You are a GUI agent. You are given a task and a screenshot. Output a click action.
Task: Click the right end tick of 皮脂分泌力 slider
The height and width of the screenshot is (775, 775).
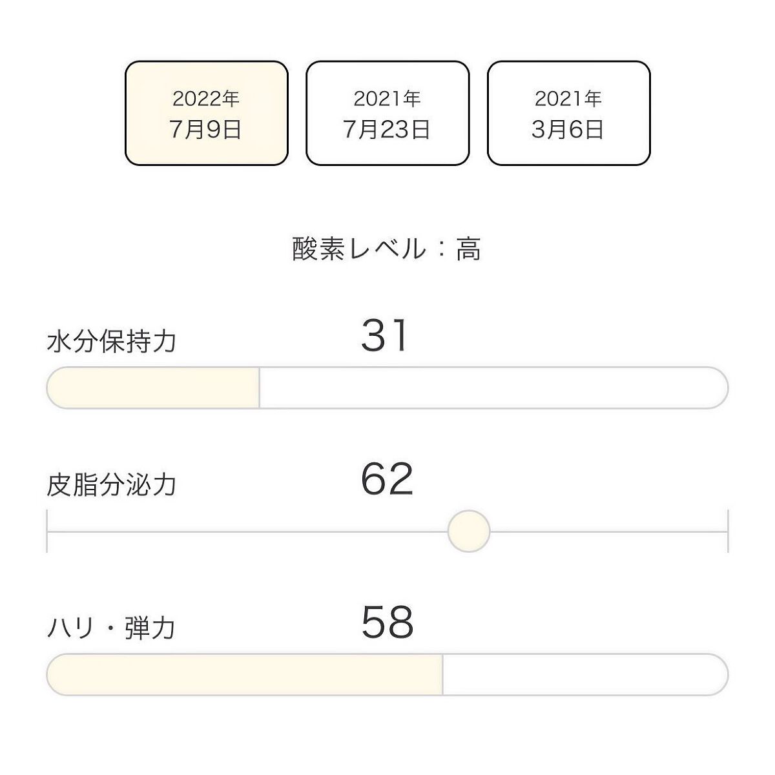[728, 531]
